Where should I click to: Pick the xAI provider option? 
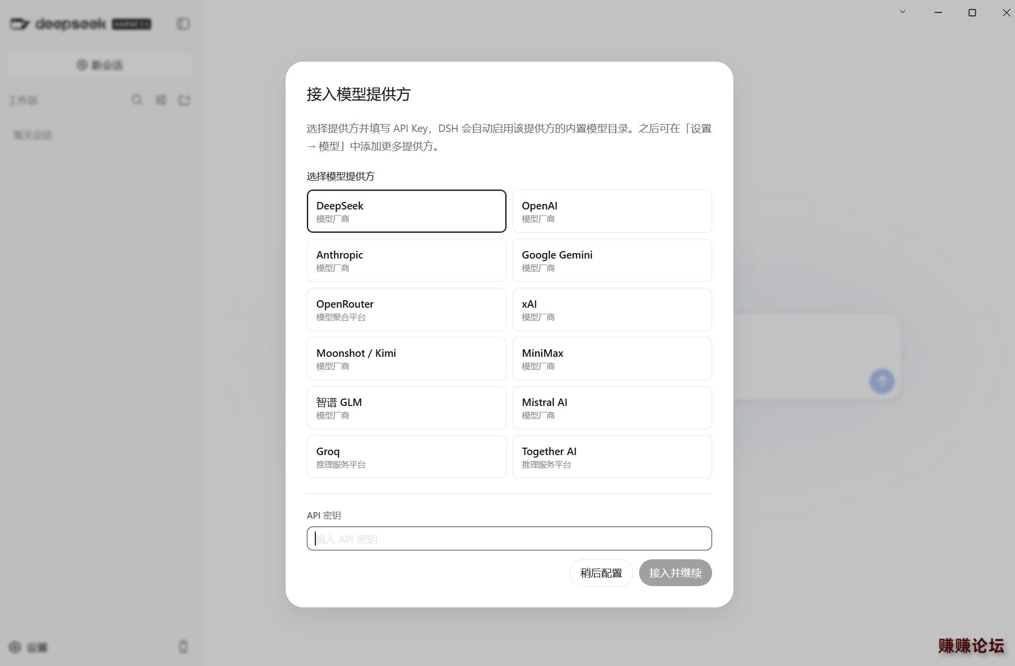click(612, 309)
